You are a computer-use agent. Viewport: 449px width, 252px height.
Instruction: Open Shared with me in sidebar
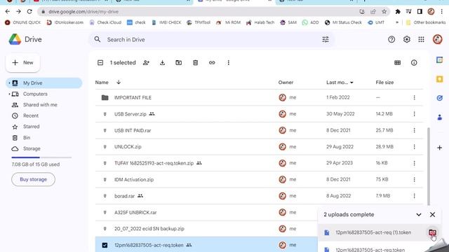point(40,105)
